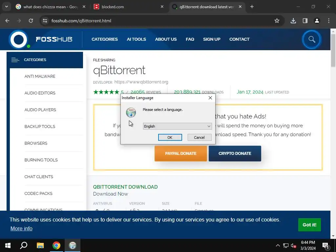The width and height of the screenshot is (336, 252).
Task: Select CODEC PACKS category in sidebar
Action: tap(38, 193)
